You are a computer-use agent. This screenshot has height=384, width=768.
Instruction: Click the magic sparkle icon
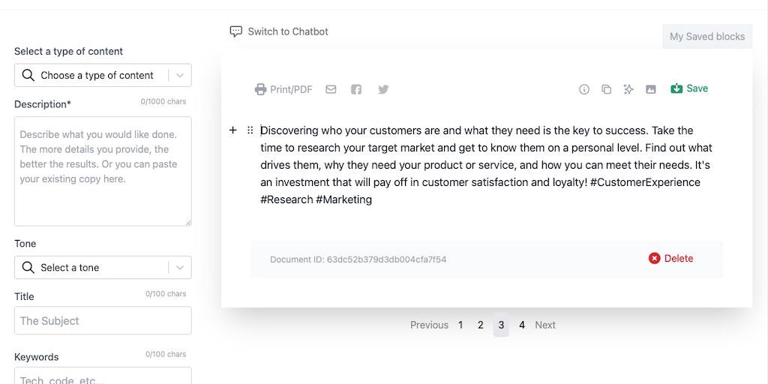(x=628, y=89)
